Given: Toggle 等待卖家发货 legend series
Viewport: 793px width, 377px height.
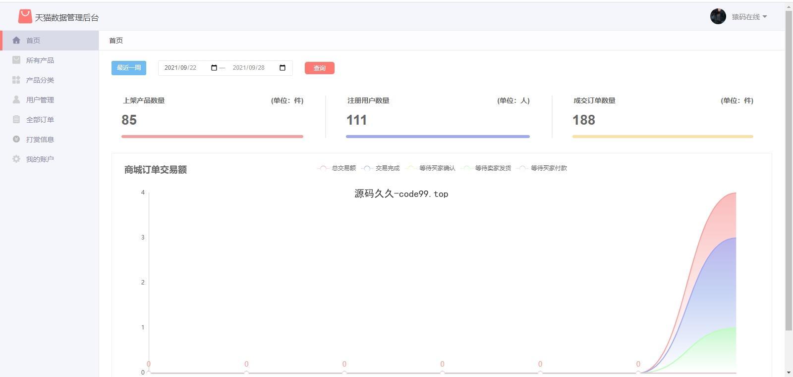Looking at the screenshot, I should (486, 168).
